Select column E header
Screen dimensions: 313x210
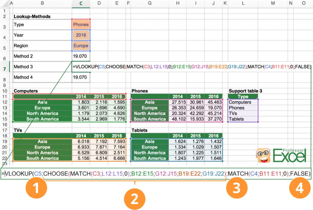point(117,3)
